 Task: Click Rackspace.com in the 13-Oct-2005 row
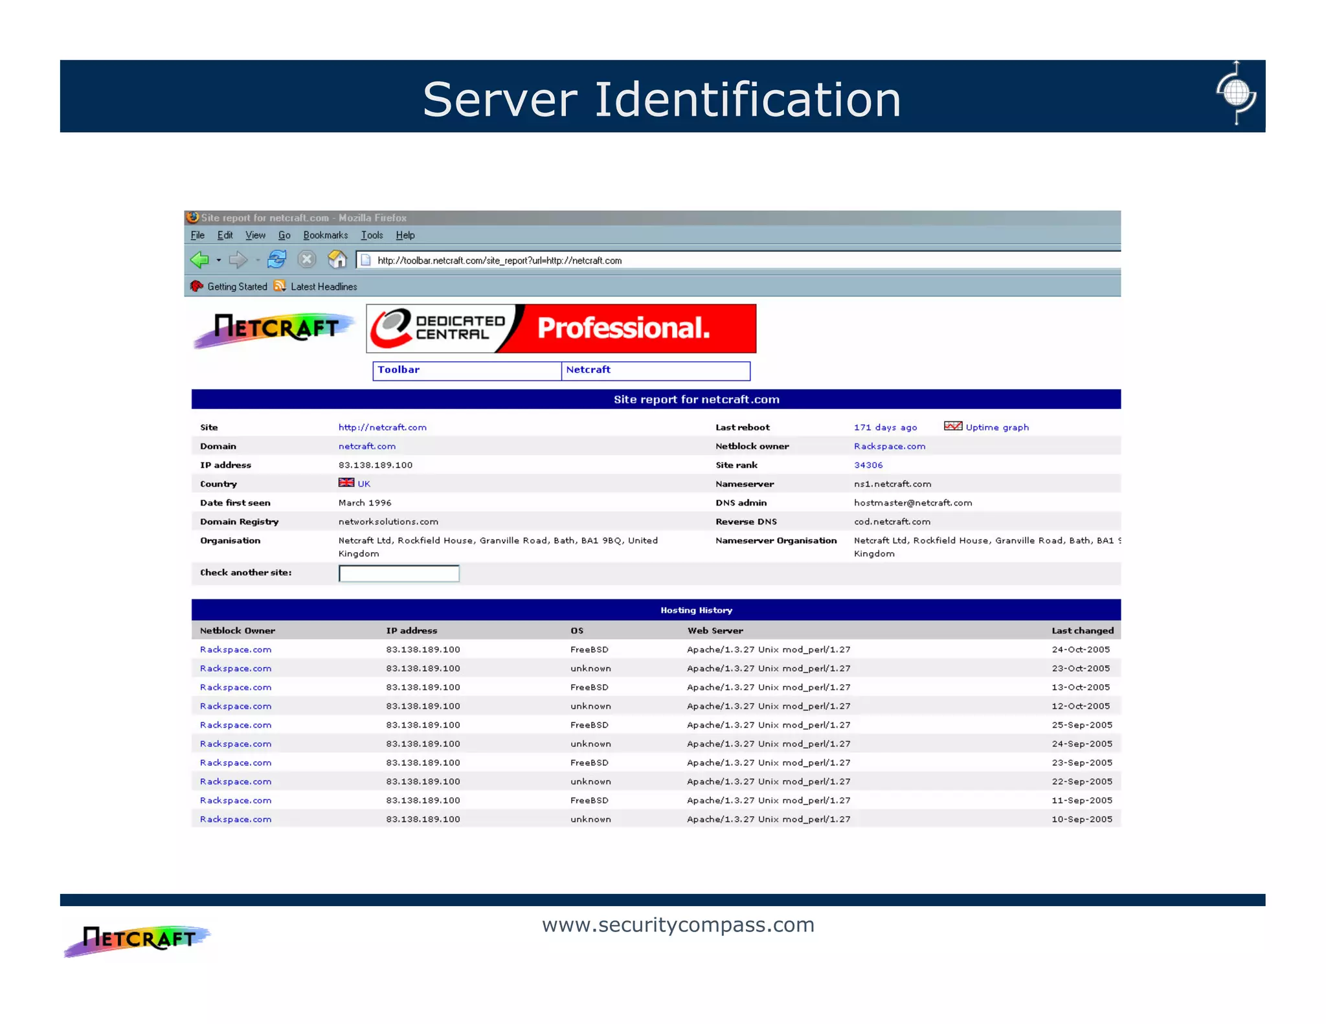(x=236, y=687)
